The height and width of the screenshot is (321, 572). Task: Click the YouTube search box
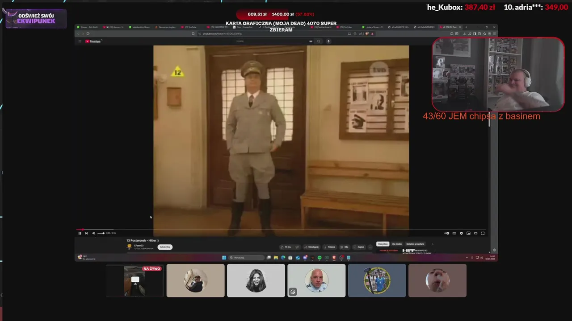pyautogui.click(x=273, y=41)
